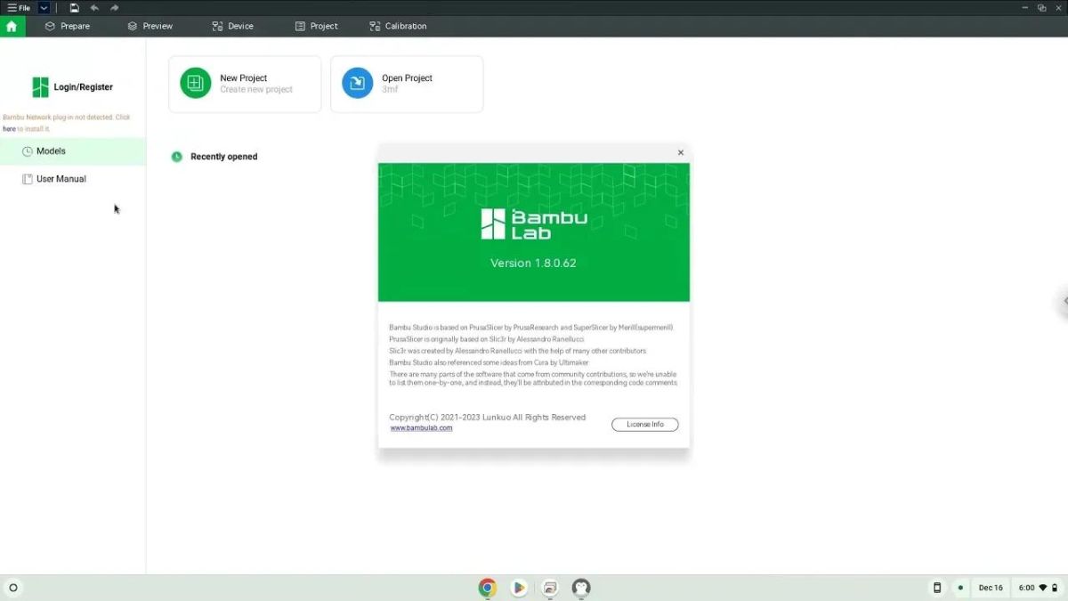The height and width of the screenshot is (601, 1068).
Task: Open the www.bambulab.com link
Action: coord(421,428)
